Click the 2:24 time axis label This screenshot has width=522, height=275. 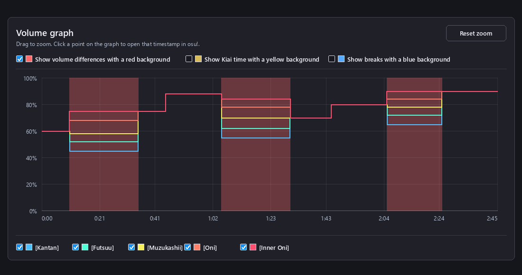pyautogui.click(x=439, y=219)
